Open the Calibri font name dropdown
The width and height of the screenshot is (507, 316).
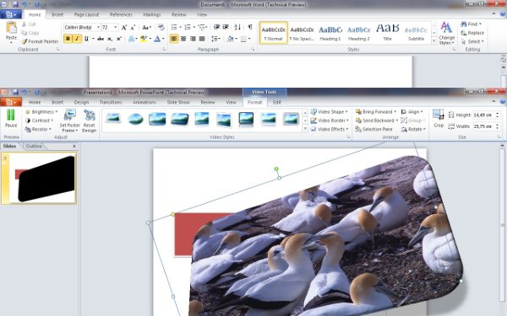pyautogui.click(x=82, y=28)
